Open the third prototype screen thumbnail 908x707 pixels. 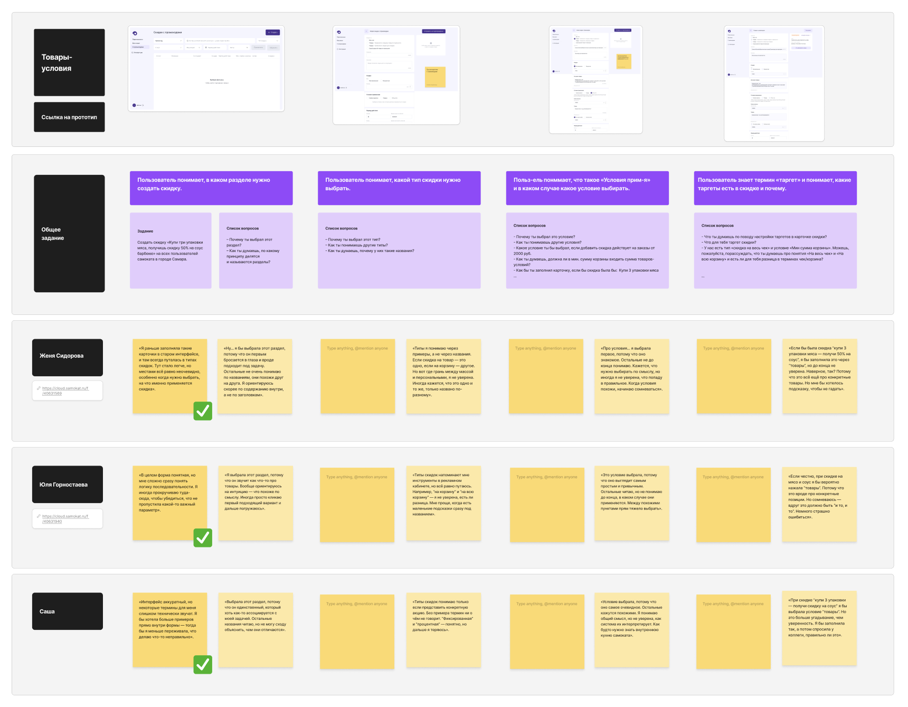pyautogui.click(x=595, y=79)
